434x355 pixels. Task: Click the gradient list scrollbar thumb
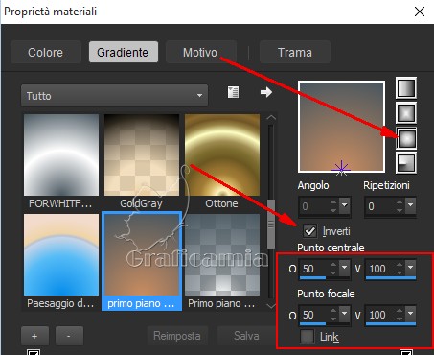tap(271, 224)
